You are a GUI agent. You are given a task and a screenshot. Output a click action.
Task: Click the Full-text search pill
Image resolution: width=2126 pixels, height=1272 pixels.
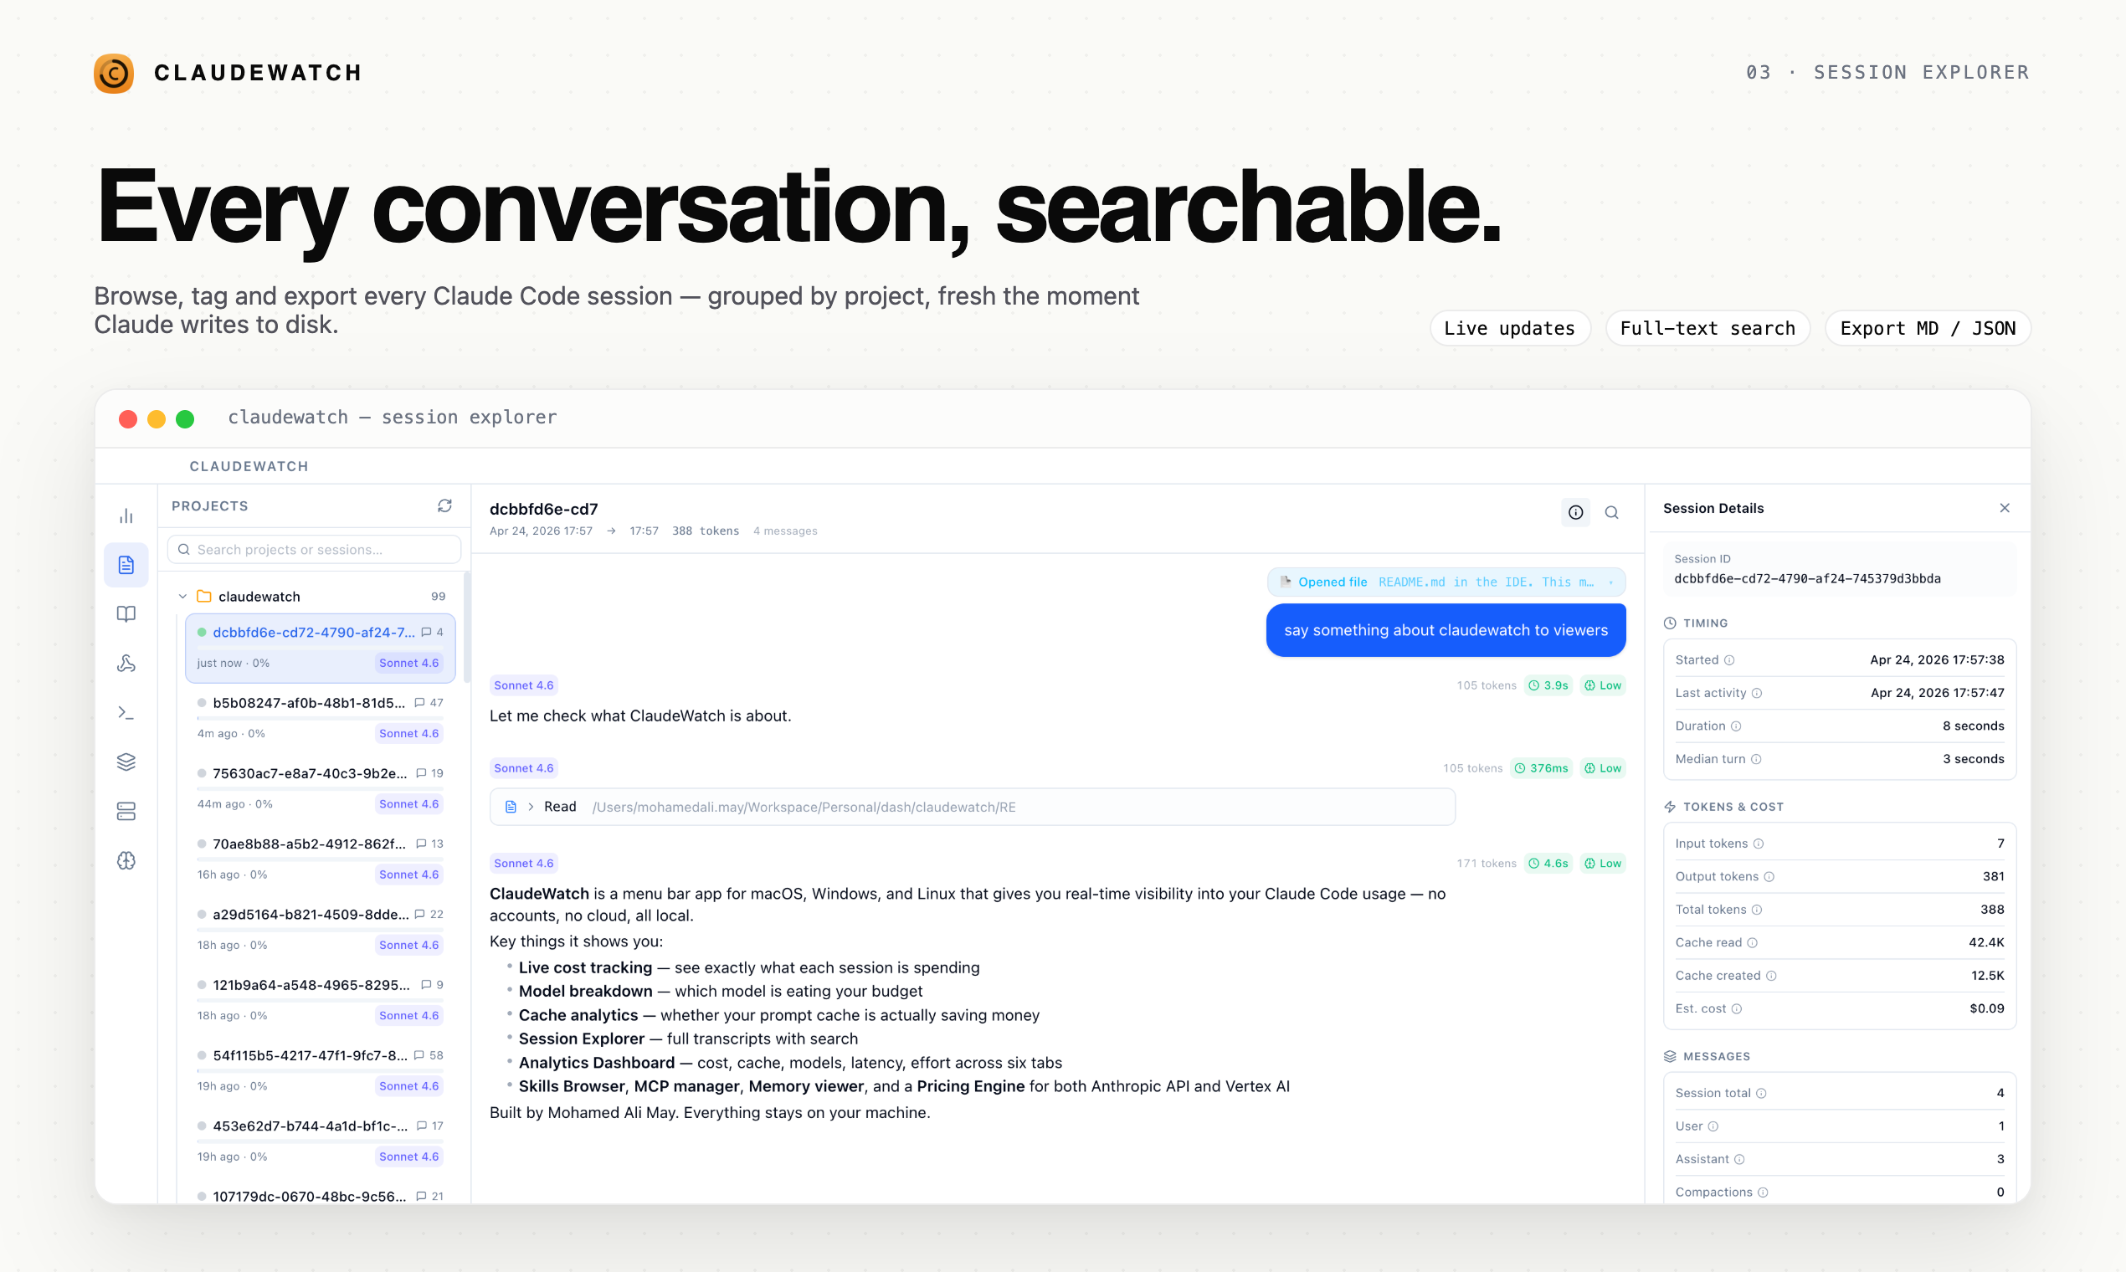[x=1707, y=328]
